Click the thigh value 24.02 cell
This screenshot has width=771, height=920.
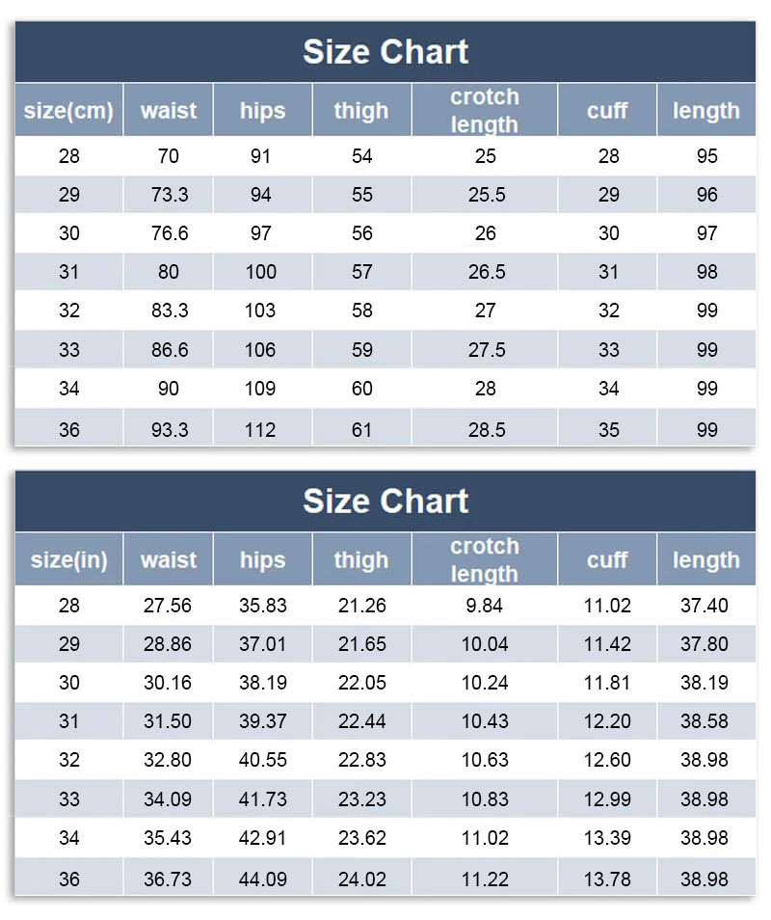pyautogui.click(x=362, y=879)
